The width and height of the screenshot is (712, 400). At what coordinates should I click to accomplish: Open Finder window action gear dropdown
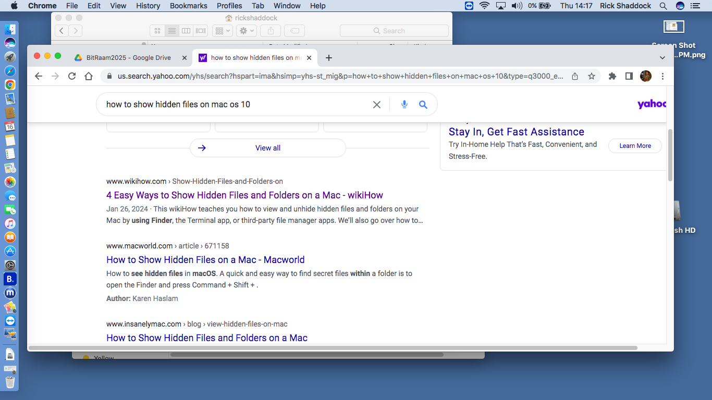(x=246, y=31)
